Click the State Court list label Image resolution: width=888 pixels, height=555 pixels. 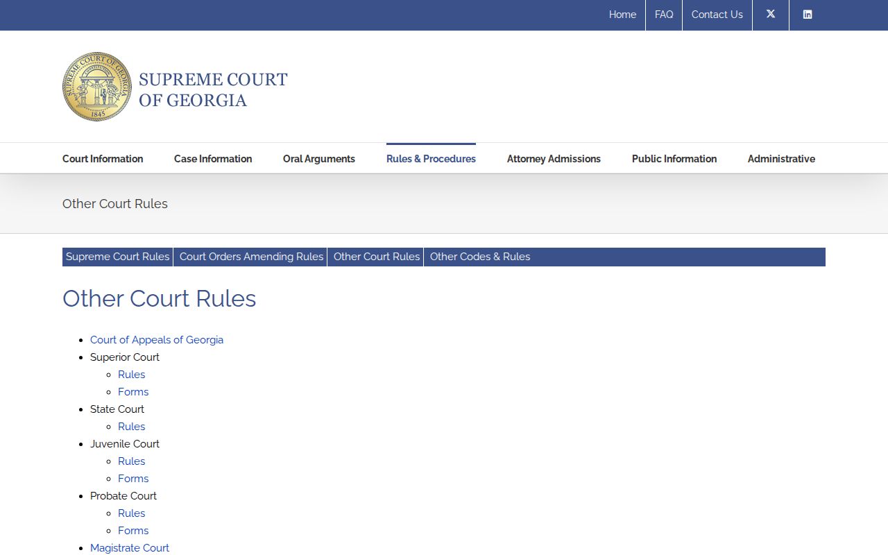tap(117, 409)
